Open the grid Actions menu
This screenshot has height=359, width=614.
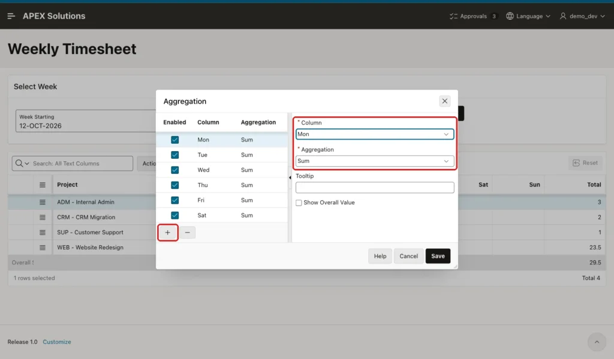coord(148,164)
